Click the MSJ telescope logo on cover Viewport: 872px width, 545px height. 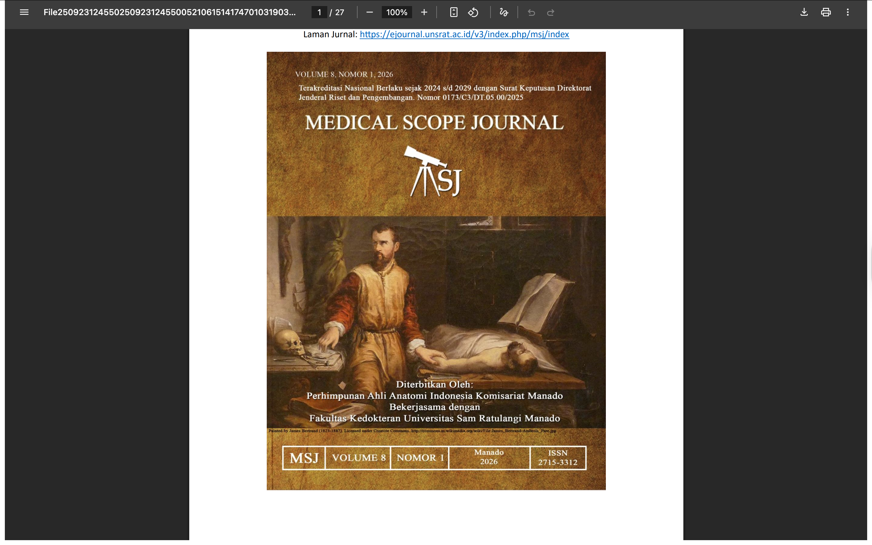click(434, 172)
